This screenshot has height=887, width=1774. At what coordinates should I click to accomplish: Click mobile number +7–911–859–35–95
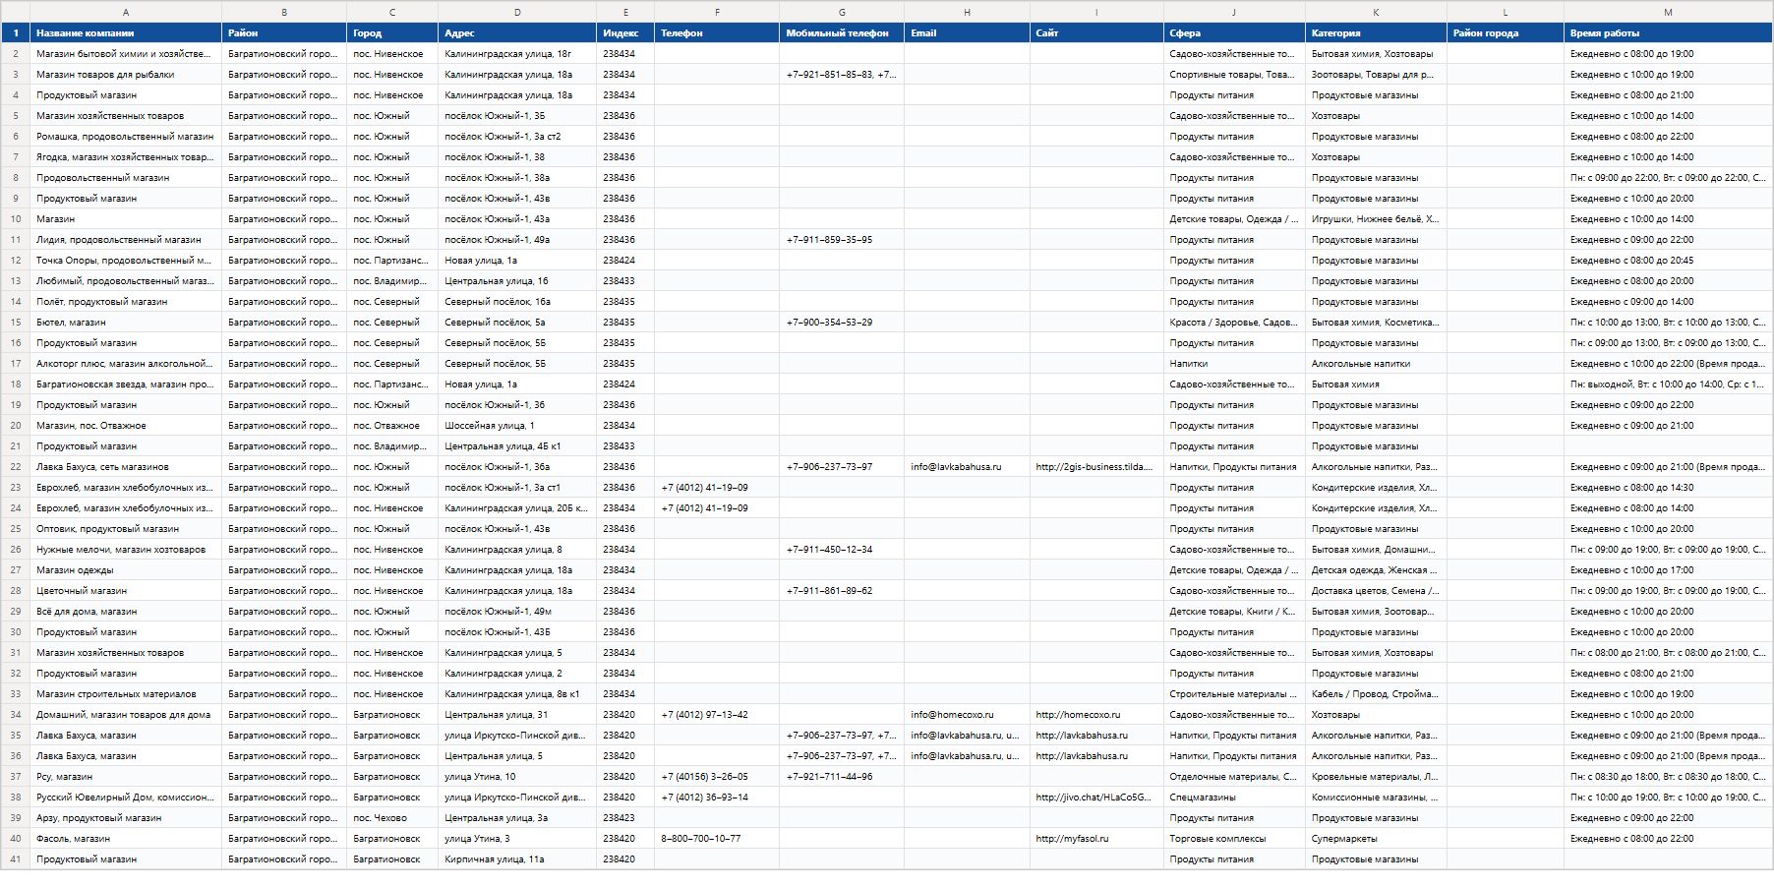coord(842,240)
